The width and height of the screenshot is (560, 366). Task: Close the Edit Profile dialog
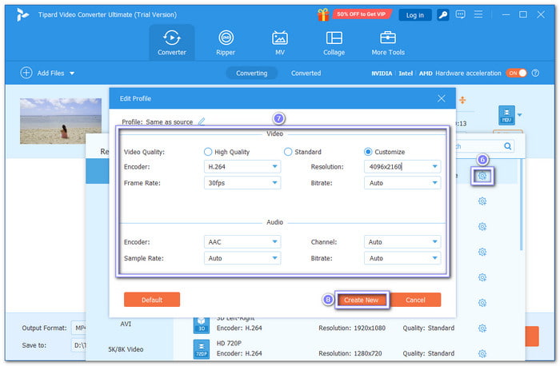tap(441, 98)
